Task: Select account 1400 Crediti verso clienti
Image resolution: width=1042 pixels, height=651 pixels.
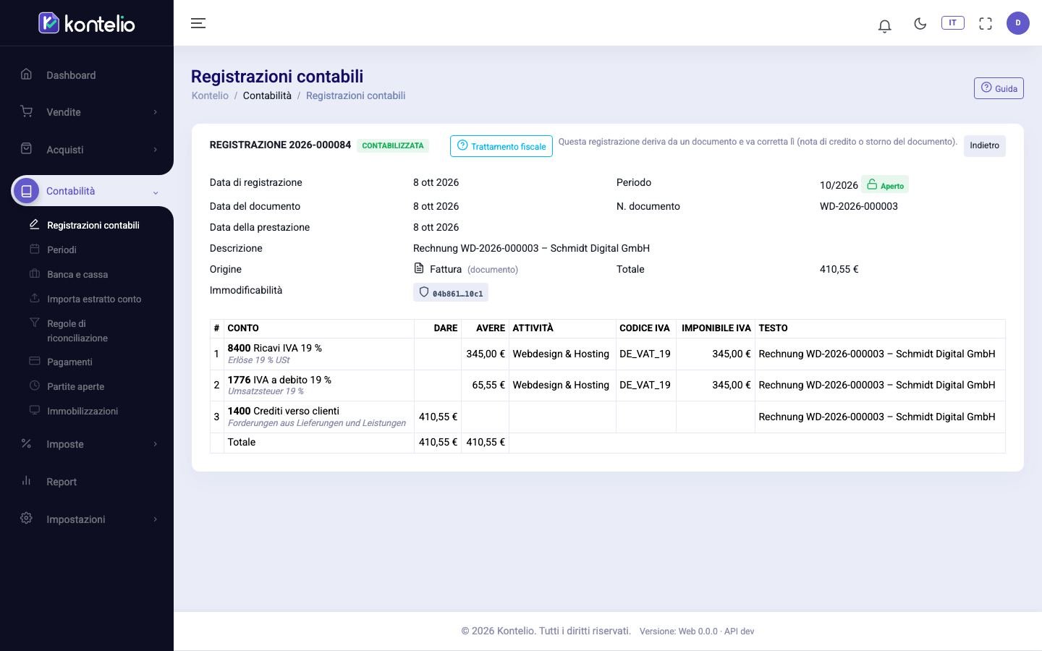Action: coord(284,411)
